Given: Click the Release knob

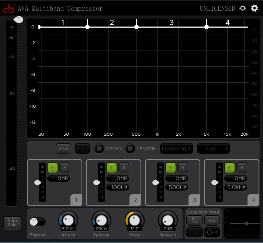Looking at the screenshot, I should [101, 221].
